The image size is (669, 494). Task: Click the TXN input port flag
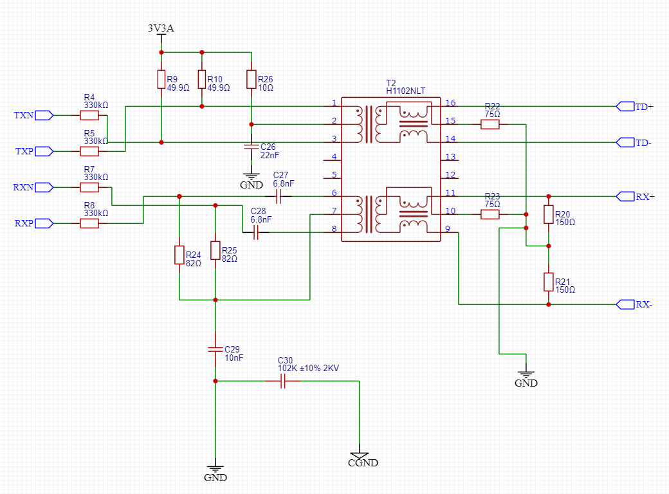[44, 115]
